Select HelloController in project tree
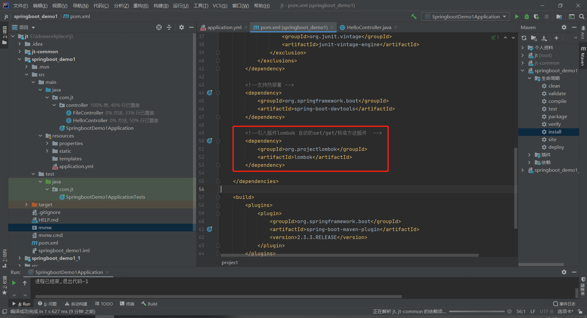 point(90,120)
